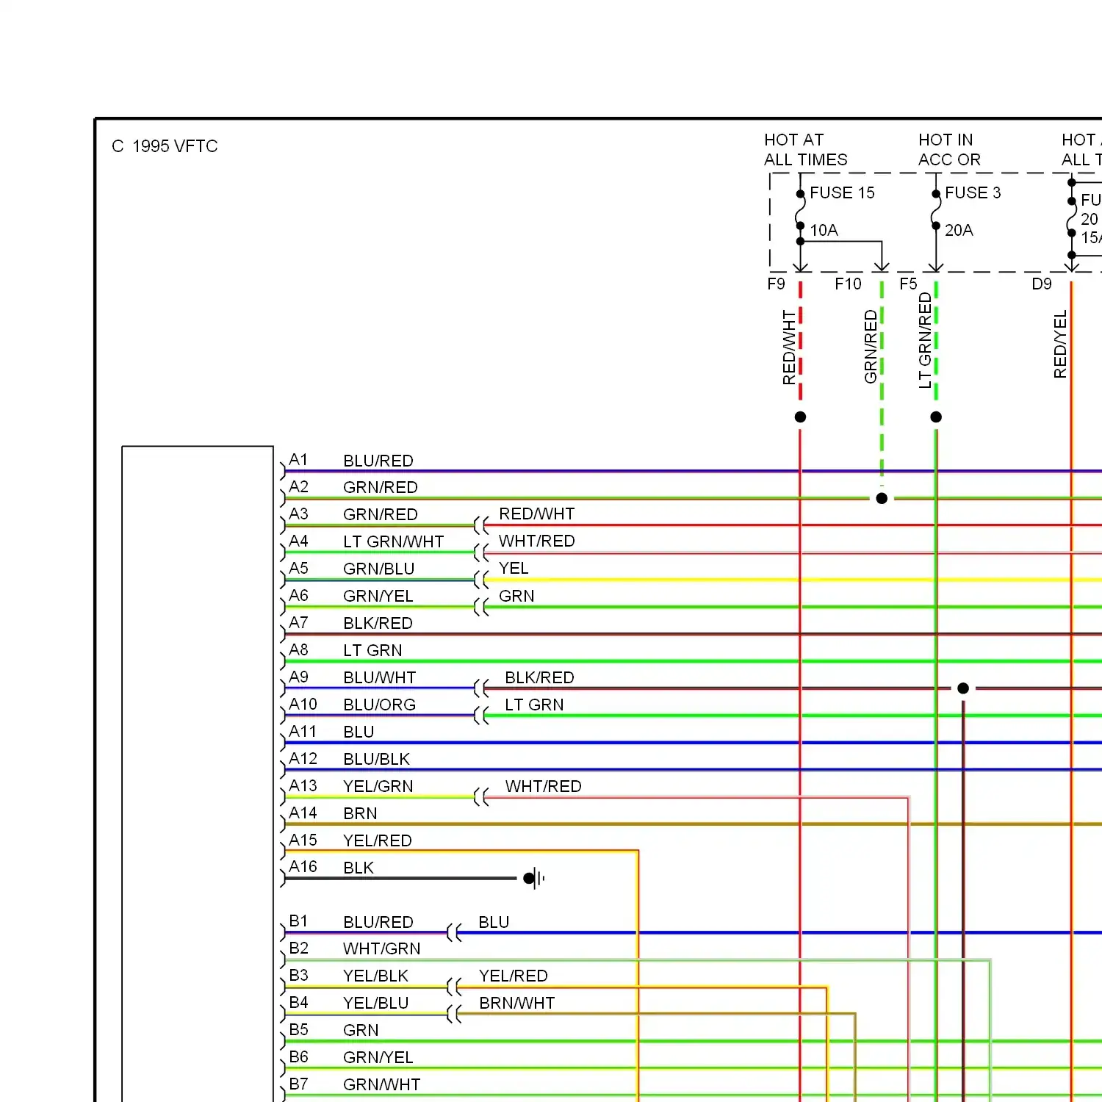The image size is (1102, 1102).
Task: Click "BLK/RED" after the A9 connector
Action: point(539,677)
